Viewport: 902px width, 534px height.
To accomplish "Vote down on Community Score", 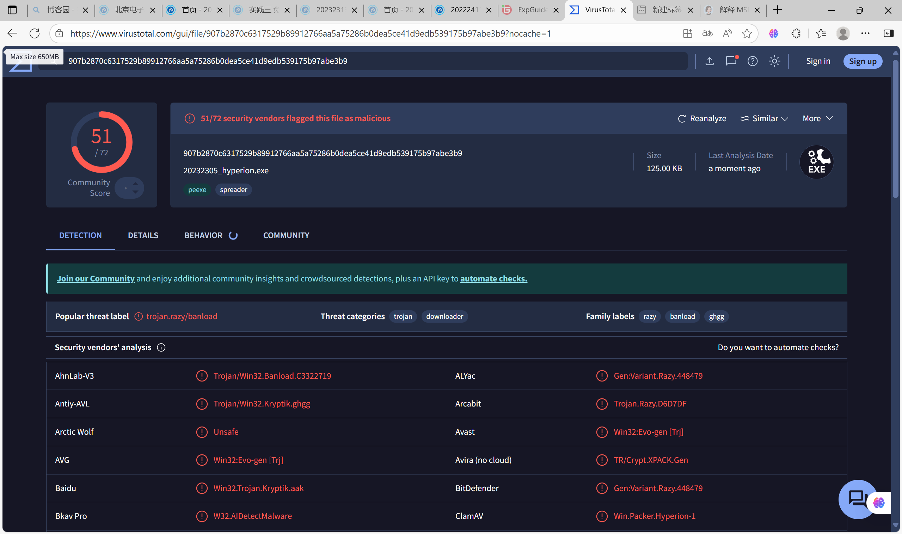I will pos(135,192).
